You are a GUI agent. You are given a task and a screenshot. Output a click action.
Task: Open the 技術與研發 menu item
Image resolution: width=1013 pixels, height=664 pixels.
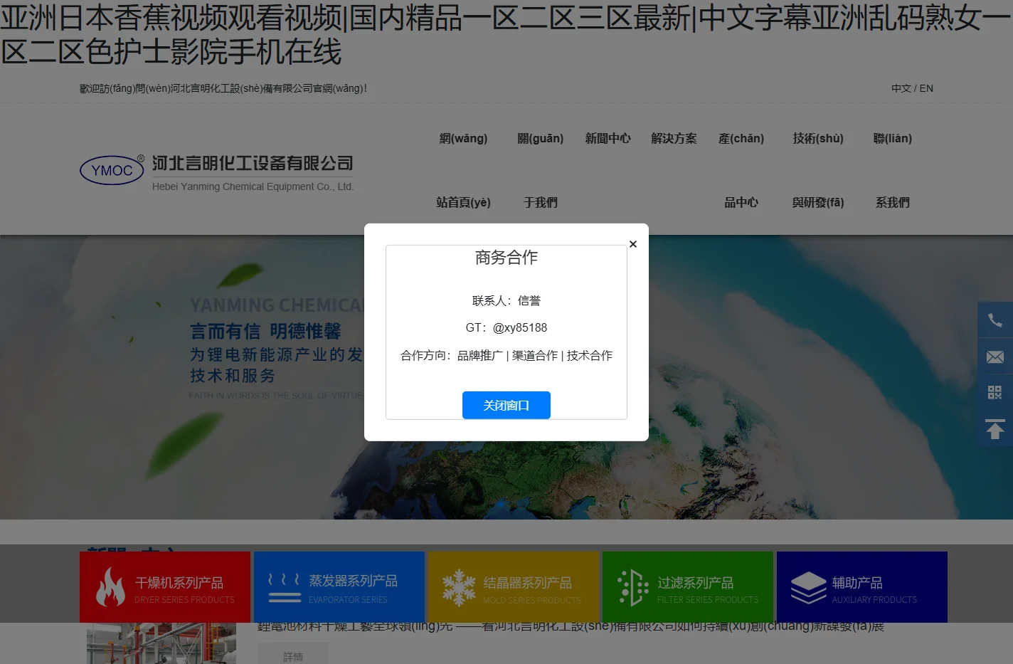click(818, 170)
